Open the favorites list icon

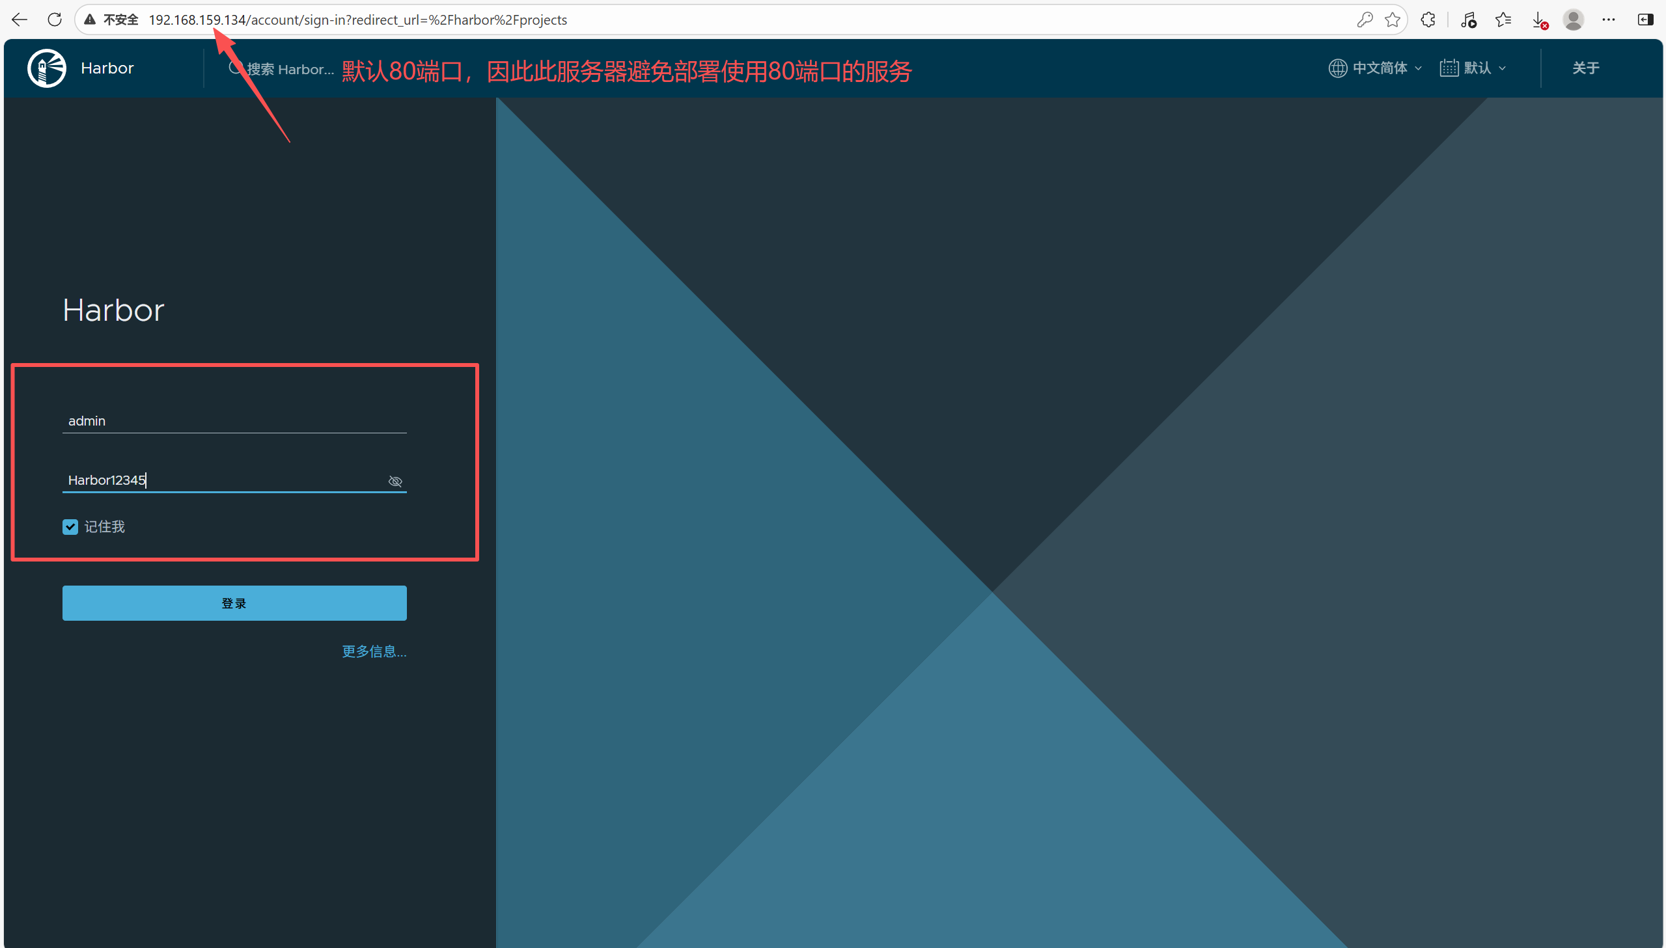tap(1503, 20)
